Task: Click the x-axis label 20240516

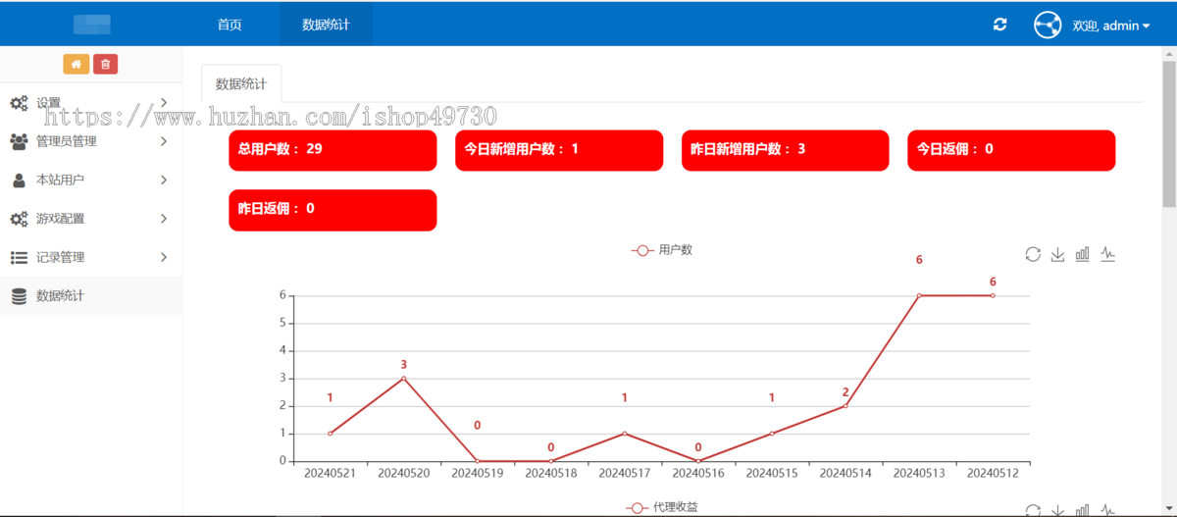Action: [698, 473]
